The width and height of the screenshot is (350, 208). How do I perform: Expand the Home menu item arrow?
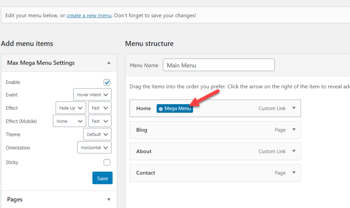(294, 108)
